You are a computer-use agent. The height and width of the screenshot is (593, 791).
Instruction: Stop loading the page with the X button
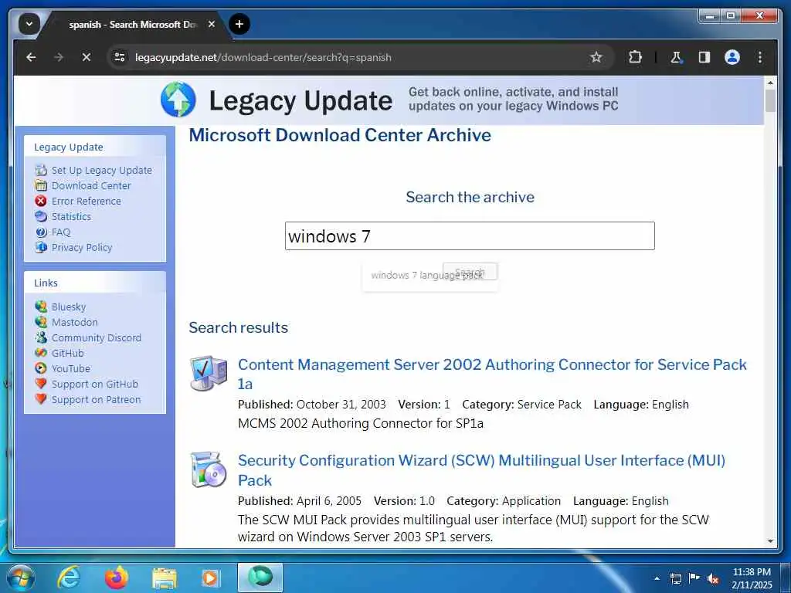click(x=87, y=57)
